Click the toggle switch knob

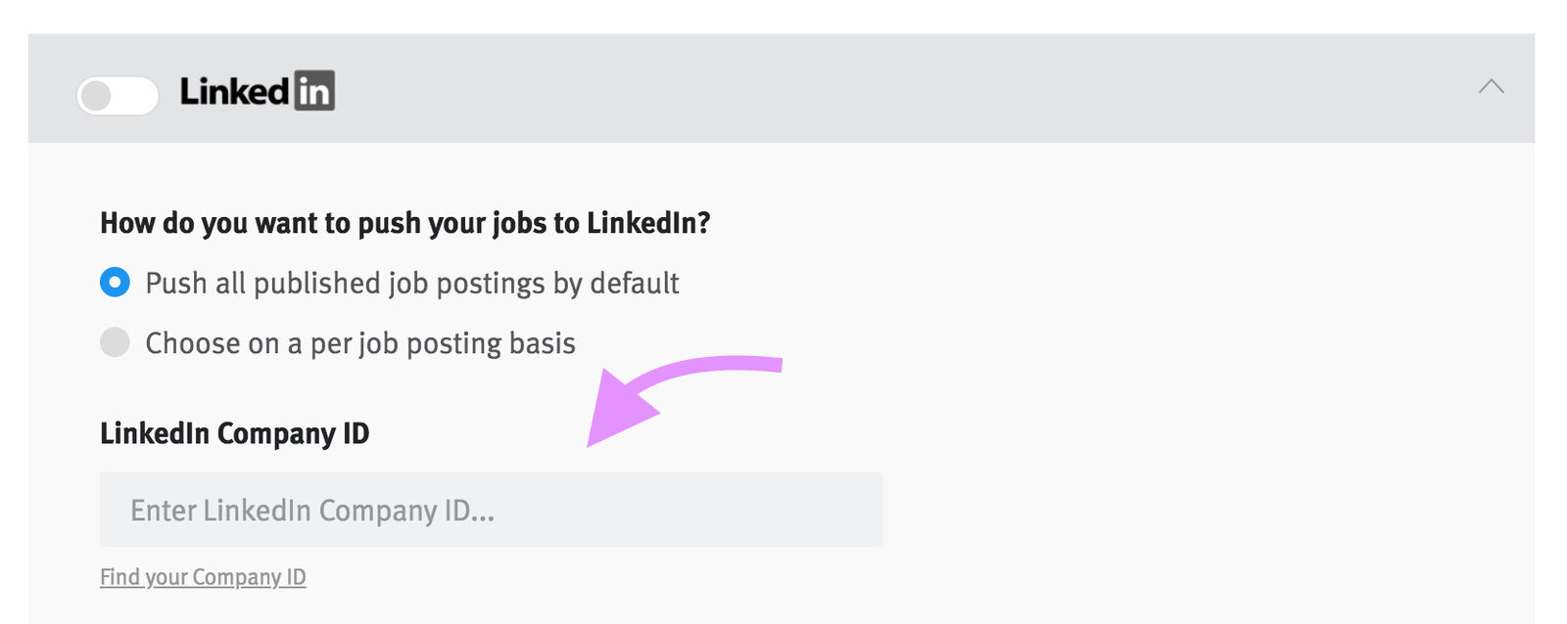point(98,96)
